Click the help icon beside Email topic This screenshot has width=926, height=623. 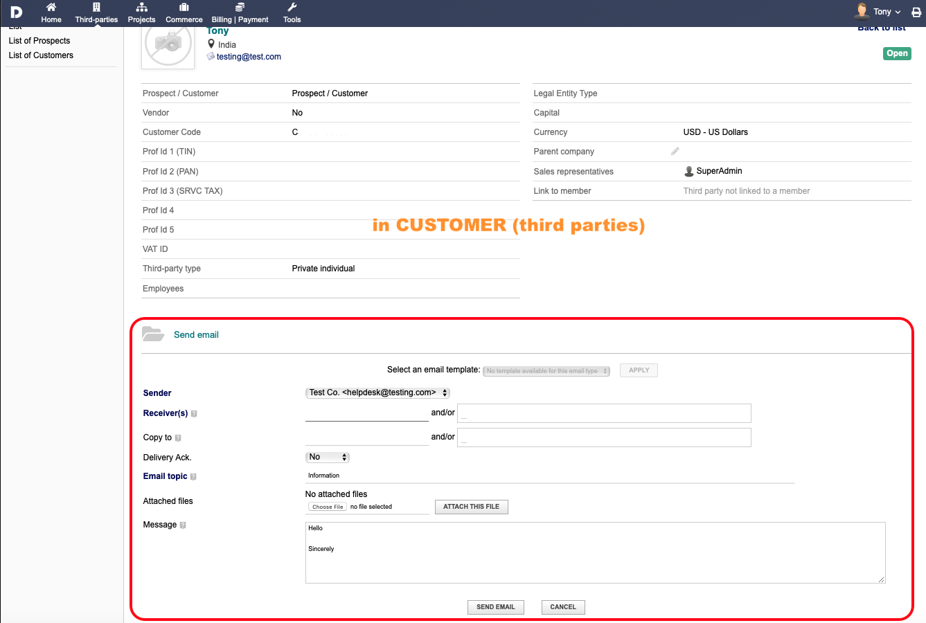[193, 477]
